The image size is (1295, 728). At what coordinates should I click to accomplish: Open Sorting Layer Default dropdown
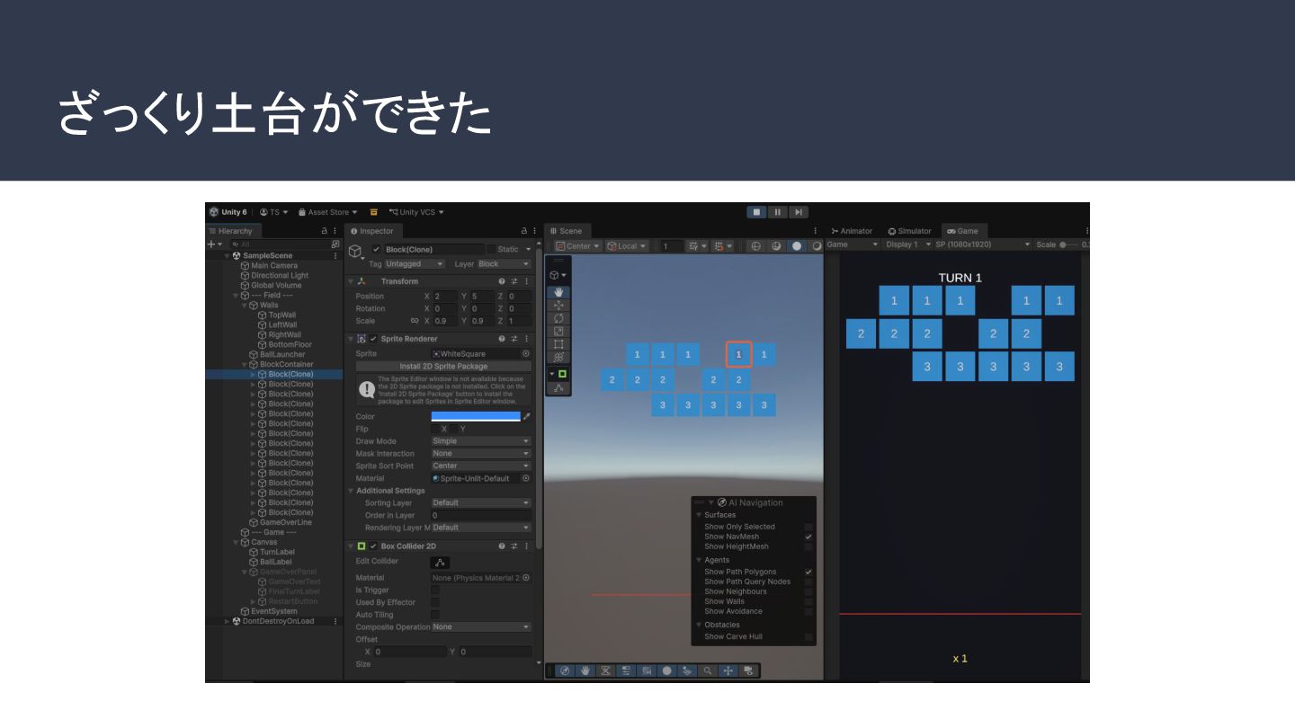[481, 503]
